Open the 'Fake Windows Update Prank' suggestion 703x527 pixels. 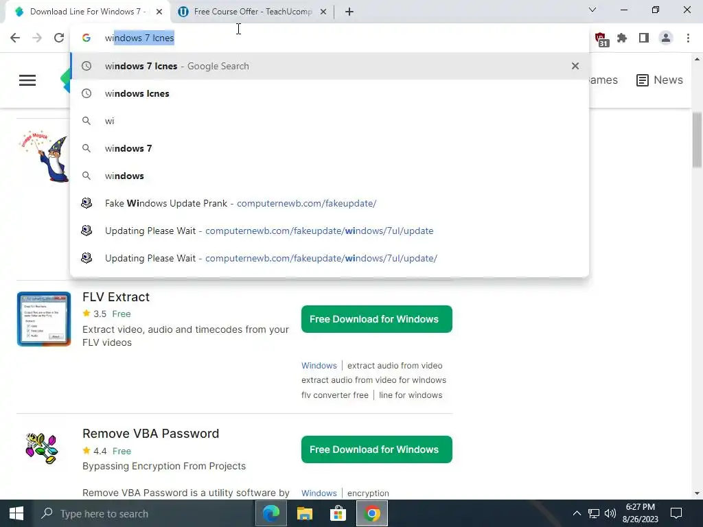[330, 203]
